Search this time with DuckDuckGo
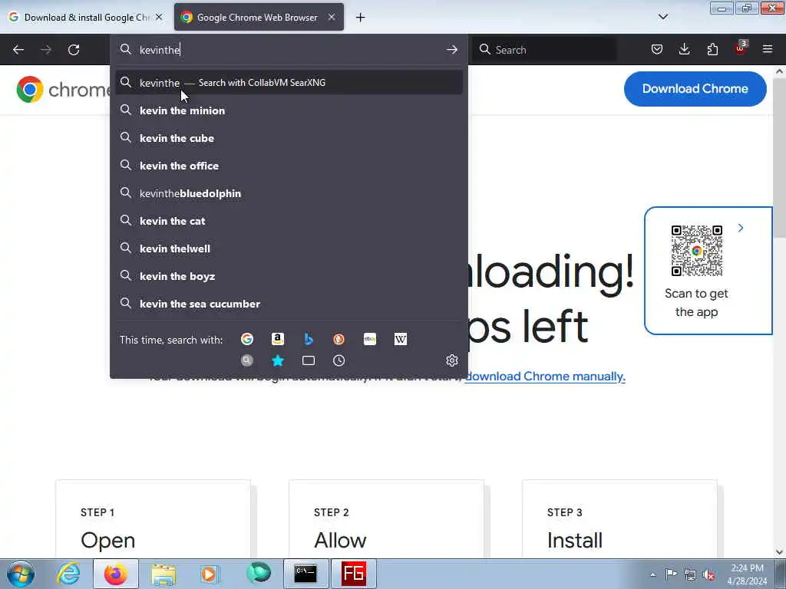This screenshot has width=786, height=589. click(339, 339)
